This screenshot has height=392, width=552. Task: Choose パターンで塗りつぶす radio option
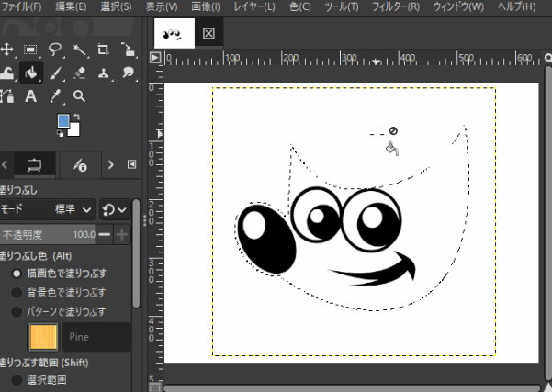[x=17, y=310]
